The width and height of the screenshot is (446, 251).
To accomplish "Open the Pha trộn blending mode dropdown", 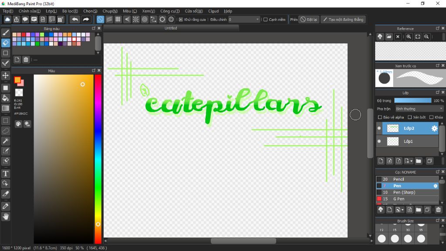I will coord(419,109).
